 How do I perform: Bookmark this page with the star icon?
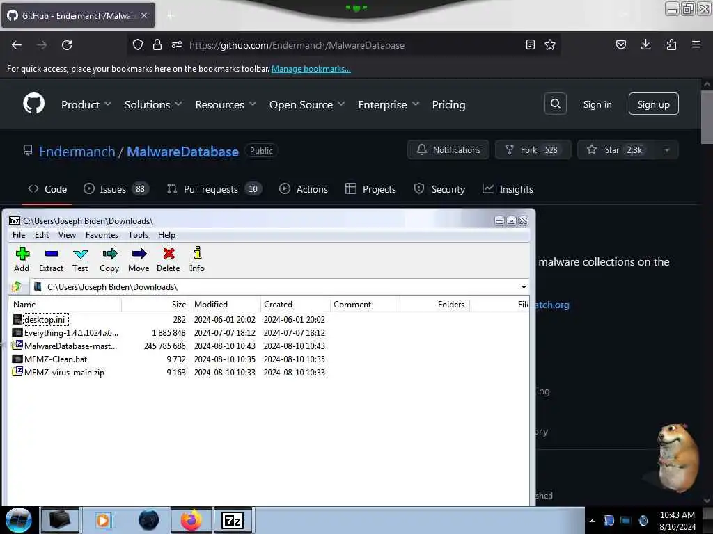pyautogui.click(x=550, y=45)
